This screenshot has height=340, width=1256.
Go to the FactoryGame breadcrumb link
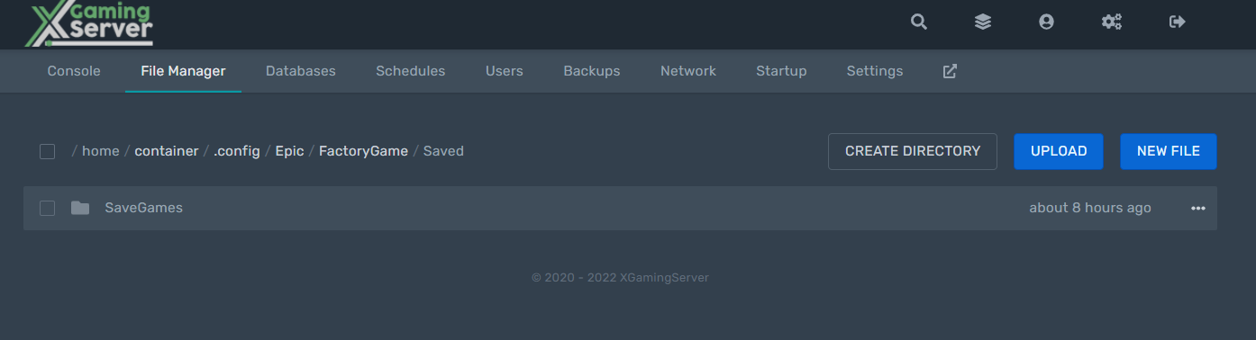pos(363,151)
